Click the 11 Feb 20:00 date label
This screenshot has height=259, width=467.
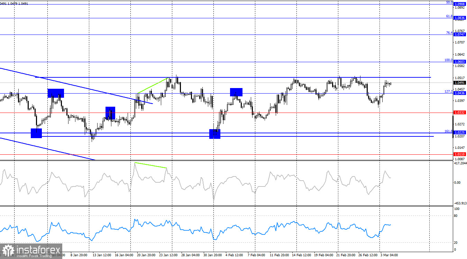[x=280, y=256]
